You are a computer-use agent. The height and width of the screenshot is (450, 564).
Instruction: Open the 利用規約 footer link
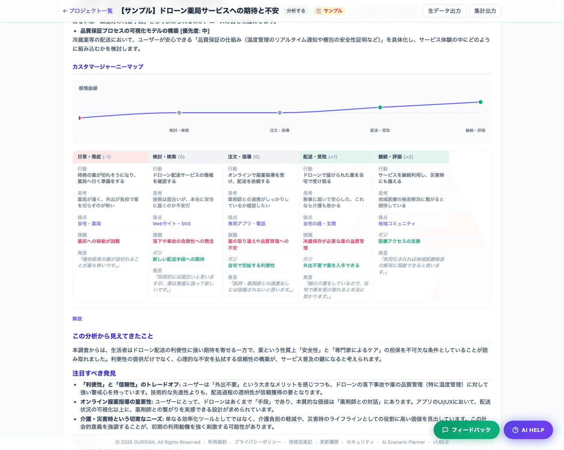coord(217,442)
